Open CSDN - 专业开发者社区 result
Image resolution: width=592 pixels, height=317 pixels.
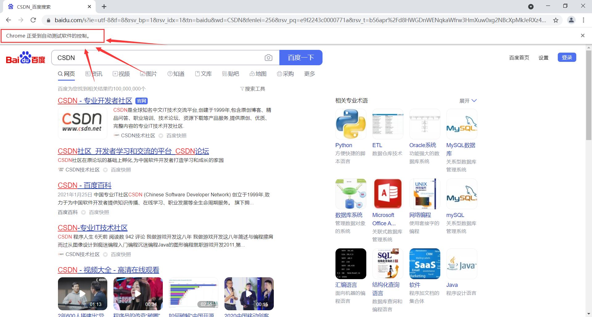(x=95, y=101)
